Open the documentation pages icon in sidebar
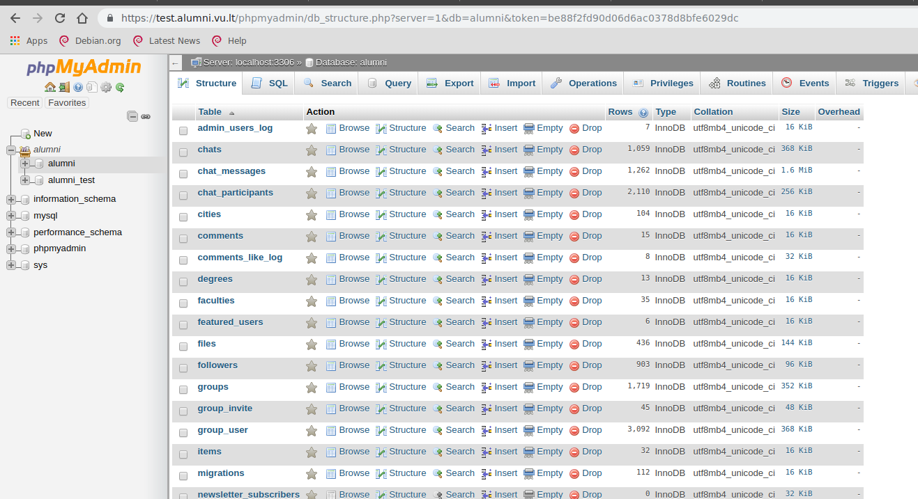The width and height of the screenshot is (918, 499). (x=92, y=88)
